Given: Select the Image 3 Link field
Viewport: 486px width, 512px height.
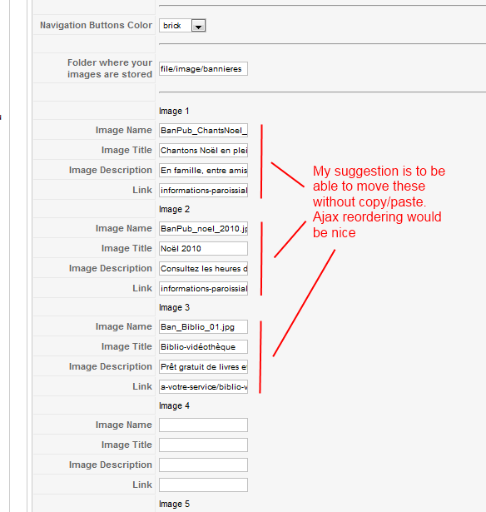Looking at the screenshot, I should tap(203, 386).
